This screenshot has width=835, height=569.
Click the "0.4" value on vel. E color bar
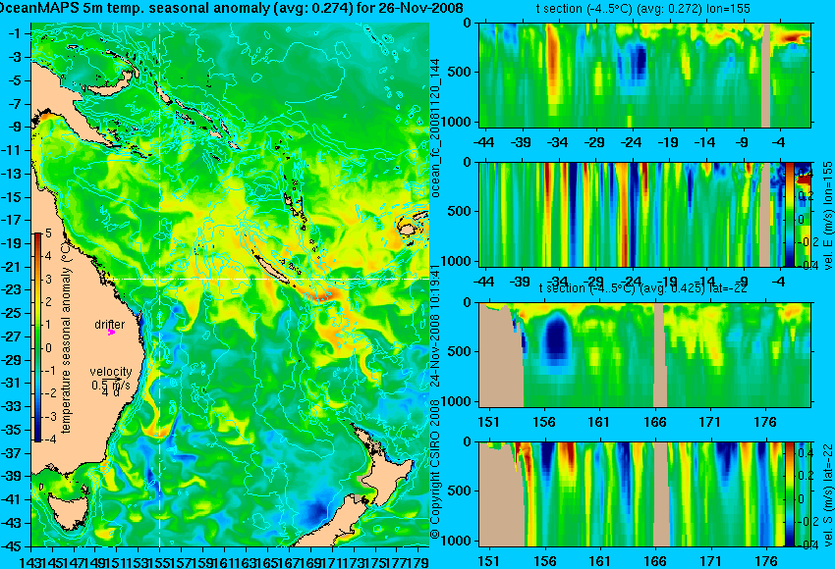coord(805,172)
